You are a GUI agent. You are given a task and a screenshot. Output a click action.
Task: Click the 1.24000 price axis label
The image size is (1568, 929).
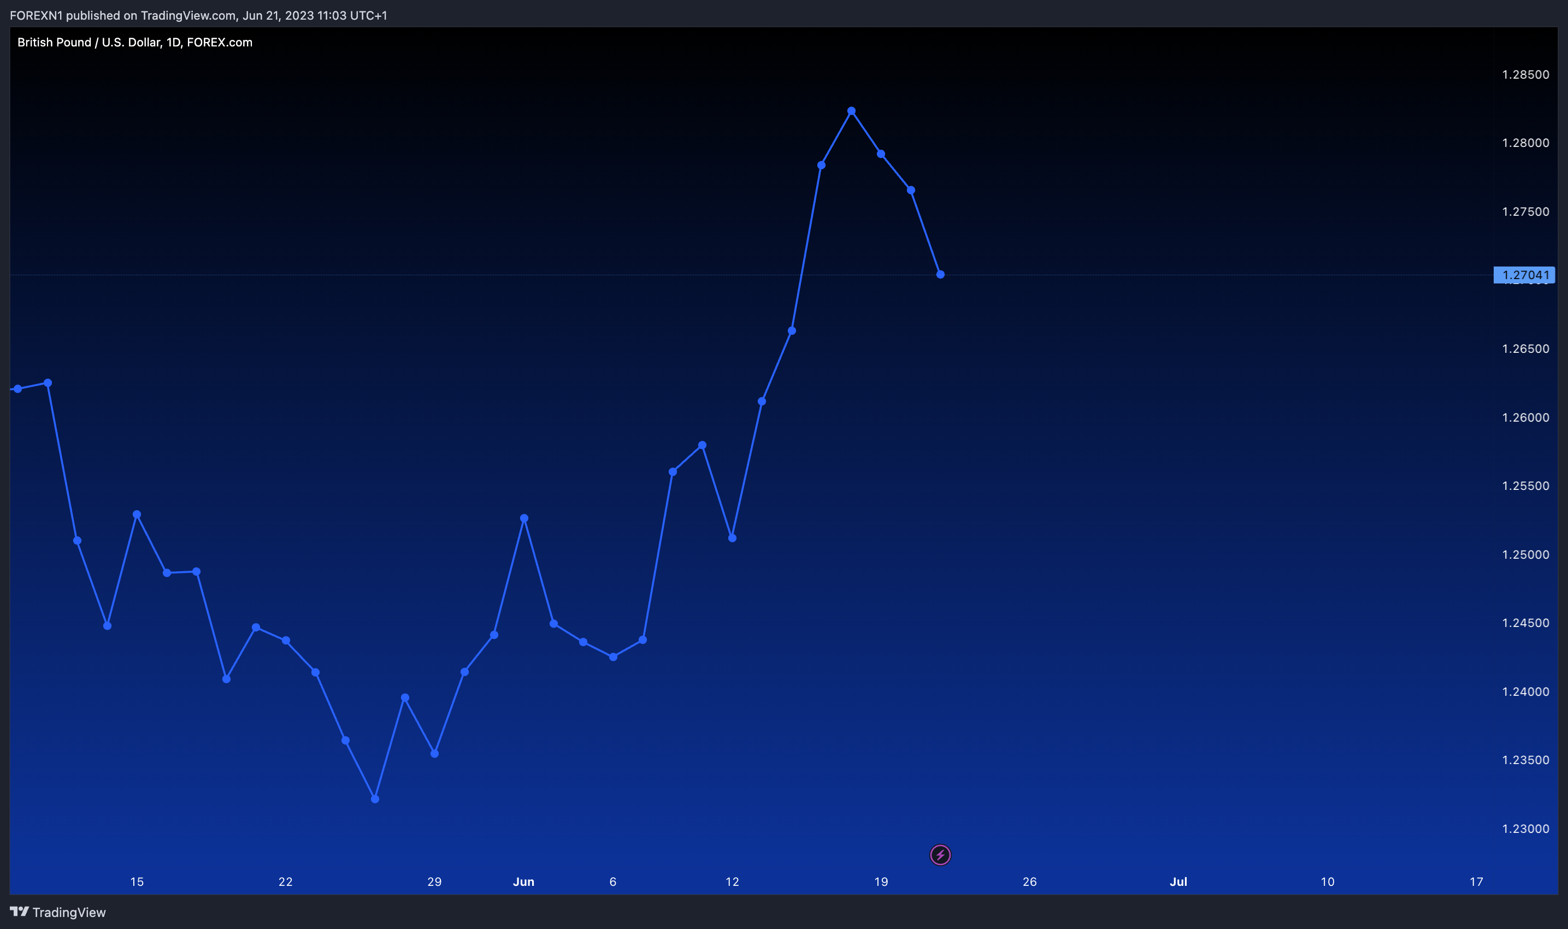[1525, 692]
